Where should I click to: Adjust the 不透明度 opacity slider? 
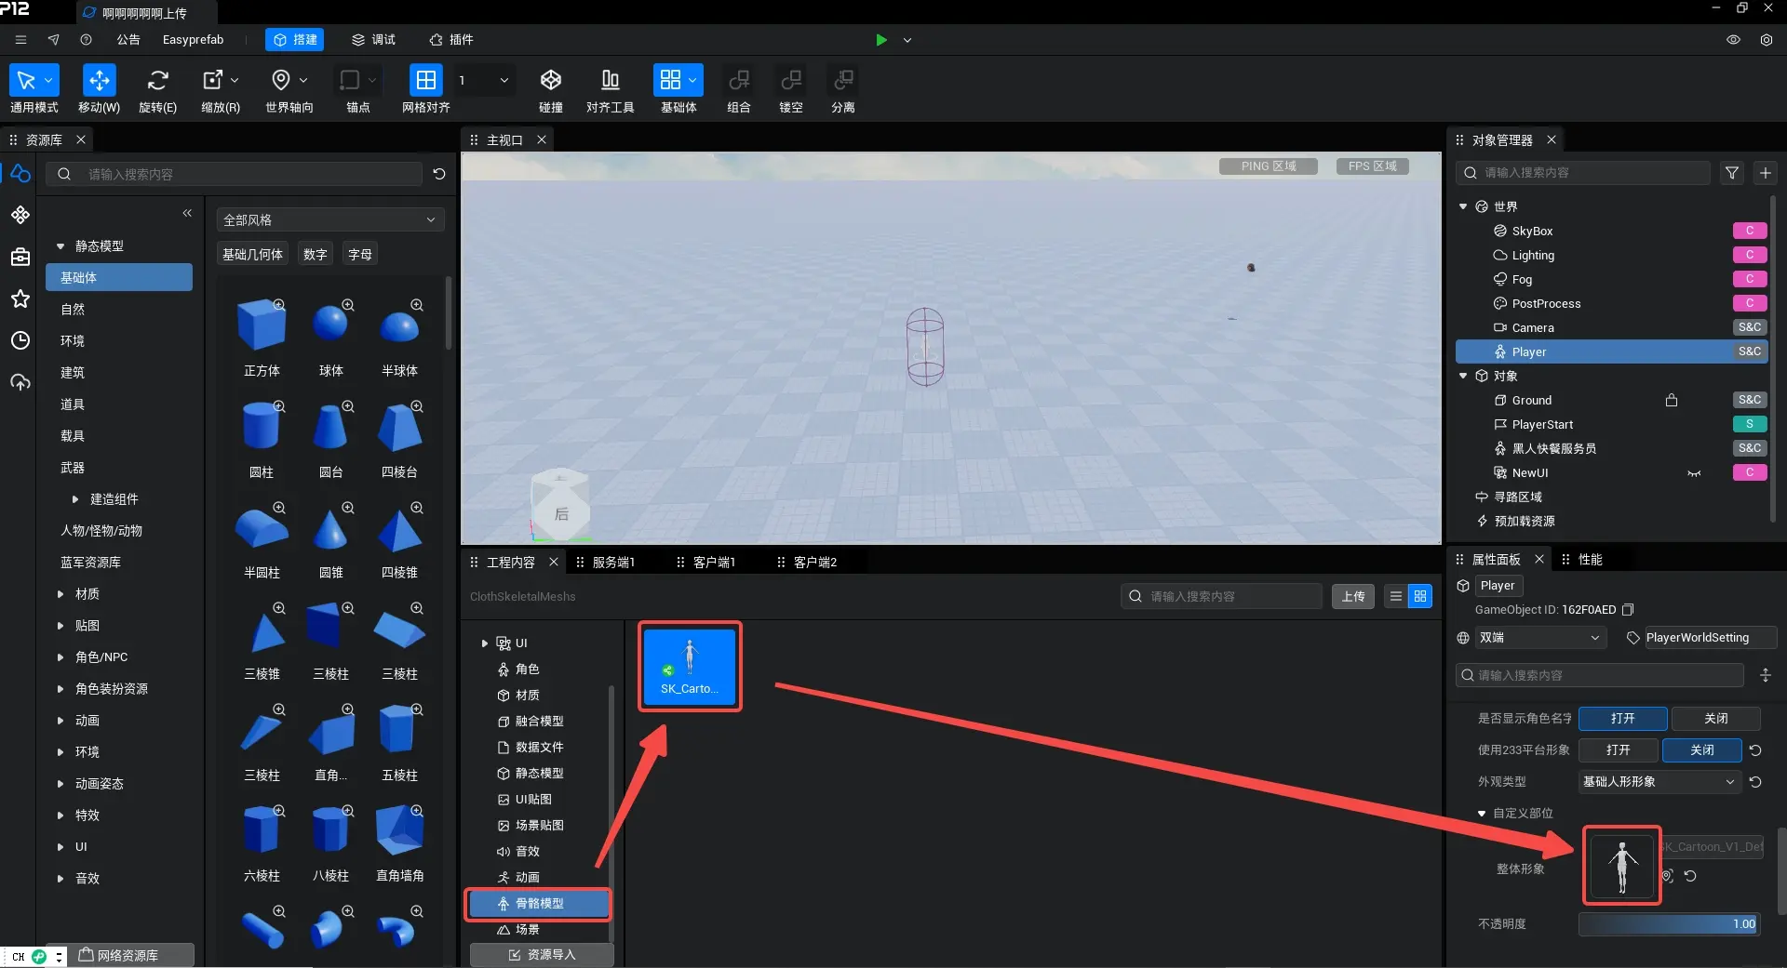pyautogui.click(x=1668, y=924)
